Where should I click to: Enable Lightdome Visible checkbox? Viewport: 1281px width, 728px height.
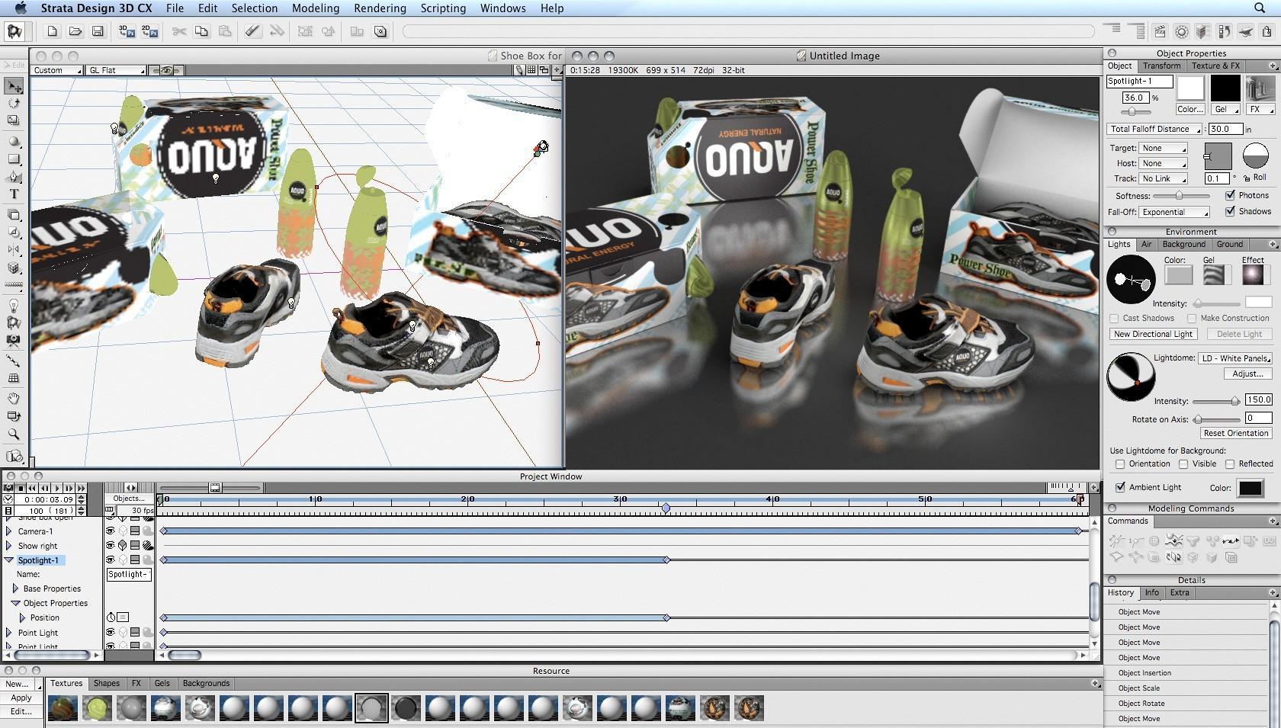pyautogui.click(x=1183, y=464)
